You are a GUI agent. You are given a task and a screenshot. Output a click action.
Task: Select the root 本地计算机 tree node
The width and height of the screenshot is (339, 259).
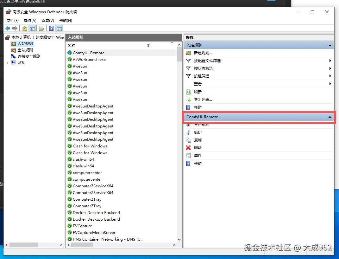coord(37,37)
